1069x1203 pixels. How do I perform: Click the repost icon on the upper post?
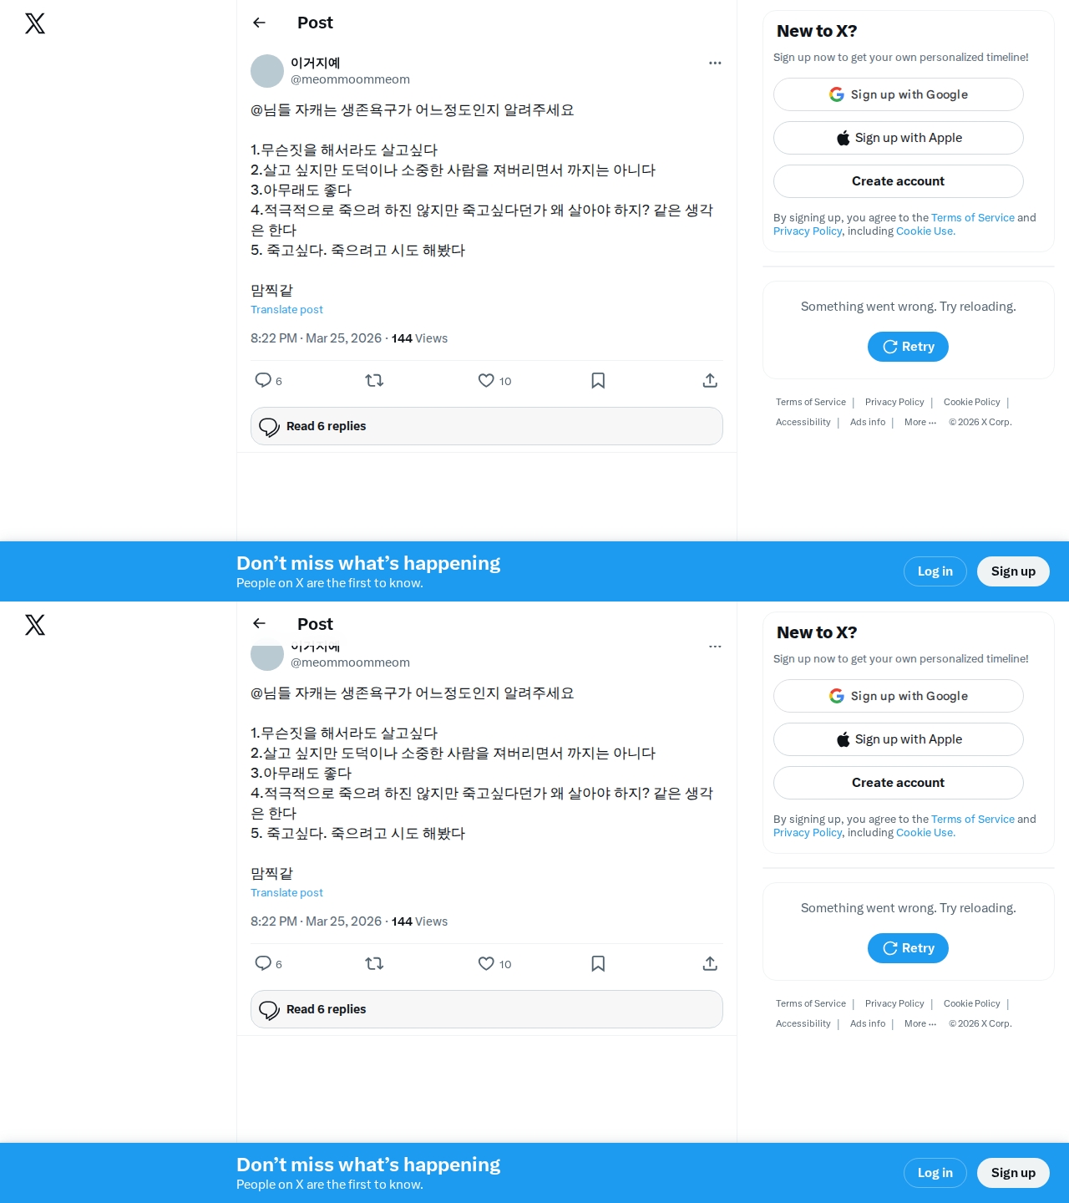tap(374, 380)
